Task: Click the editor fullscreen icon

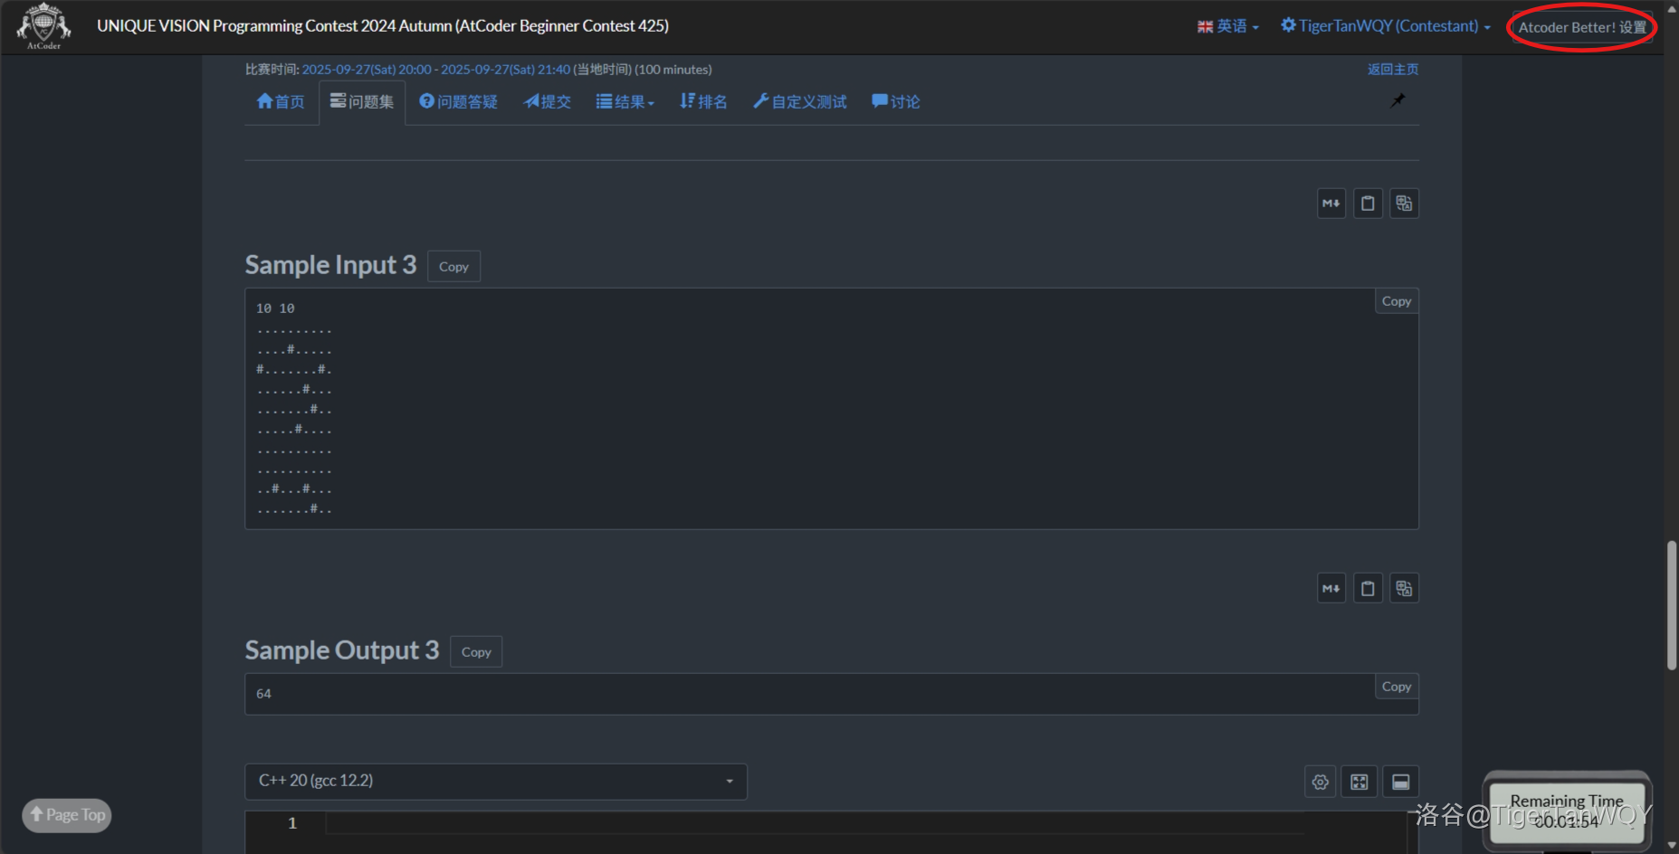Action: point(1359,783)
